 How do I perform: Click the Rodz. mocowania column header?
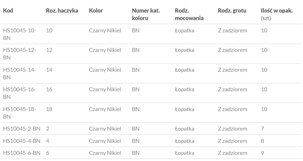[x=189, y=14]
